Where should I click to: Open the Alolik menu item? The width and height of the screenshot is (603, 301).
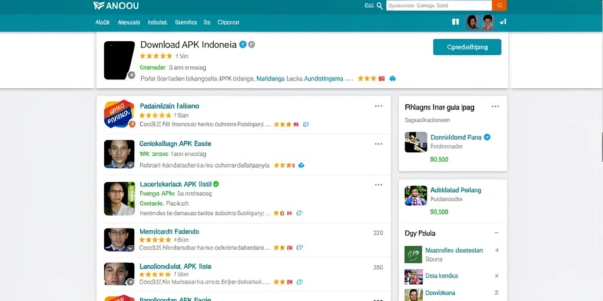(x=102, y=22)
